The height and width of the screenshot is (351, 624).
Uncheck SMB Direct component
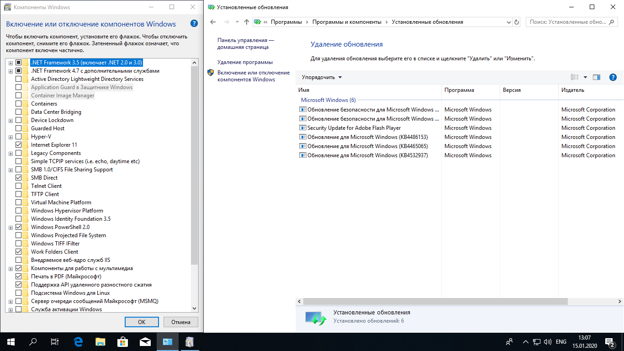click(19, 178)
